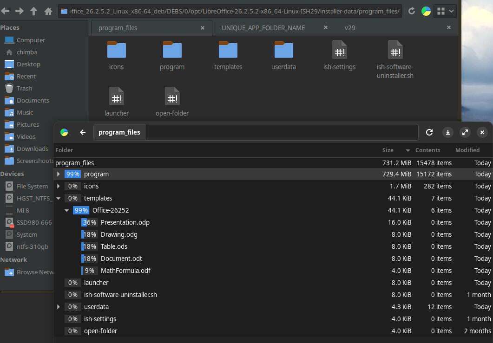This screenshot has width=493, height=343.
Task: Collapse the Office-26252 row
Action: pyautogui.click(x=66, y=210)
